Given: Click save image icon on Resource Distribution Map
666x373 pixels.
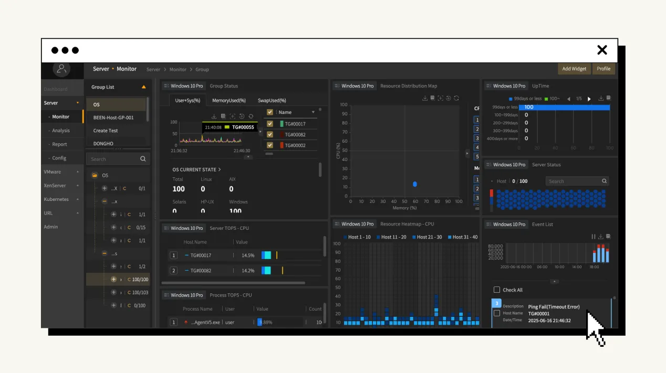Looking at the screenshot, I should [432, 98].
